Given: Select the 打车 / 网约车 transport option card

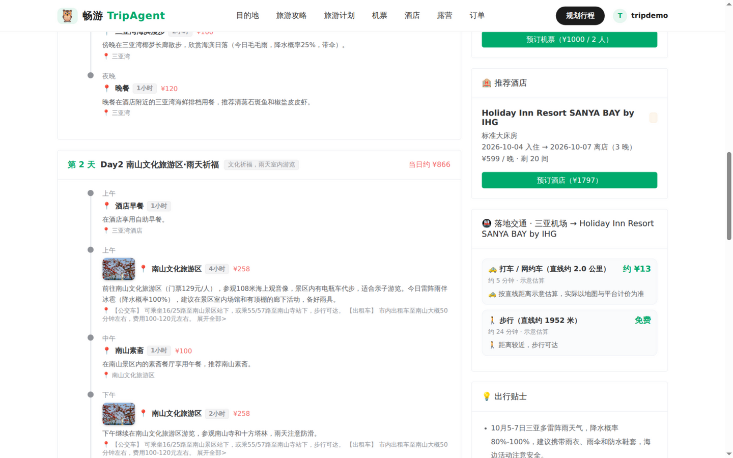Looking at the screenshot, I should pyautogui.click(x=569, y=281).
